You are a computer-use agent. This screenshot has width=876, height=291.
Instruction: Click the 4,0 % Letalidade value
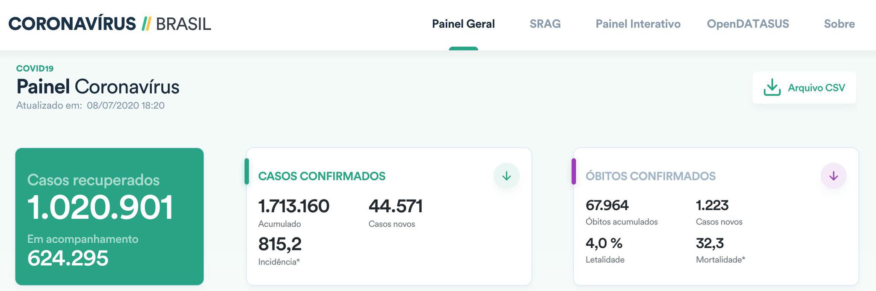click(x=604, y=243)
